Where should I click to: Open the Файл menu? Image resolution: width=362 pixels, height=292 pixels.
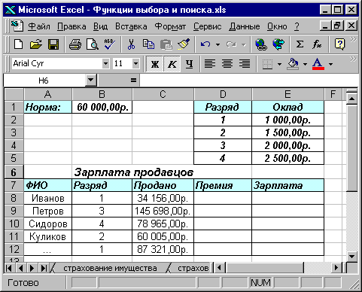coord(39,26)
